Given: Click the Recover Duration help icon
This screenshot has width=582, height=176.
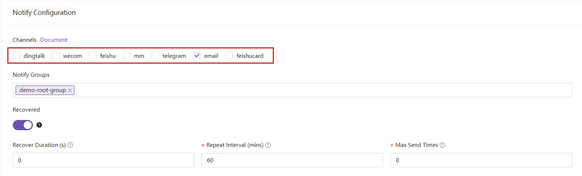Looking at the screenshot, I should (x=70, y=145).
